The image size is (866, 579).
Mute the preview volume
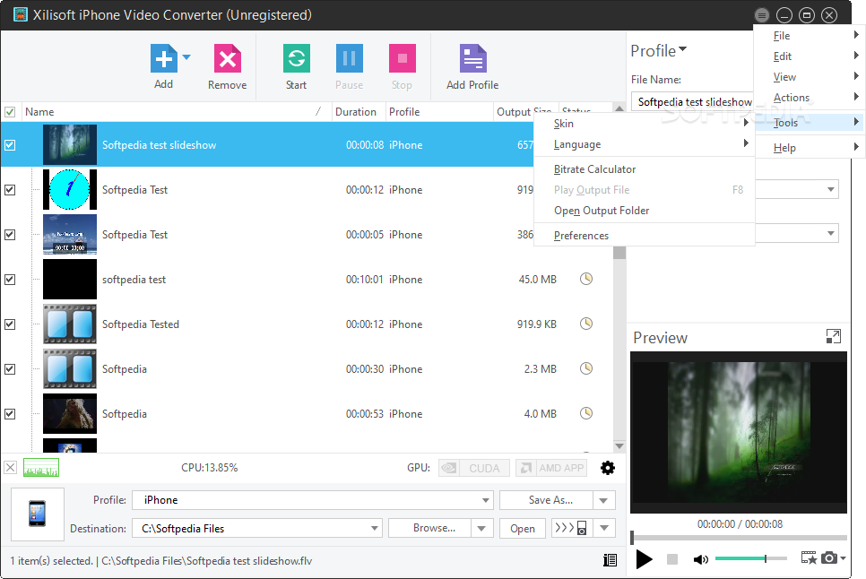coord(700,559)
